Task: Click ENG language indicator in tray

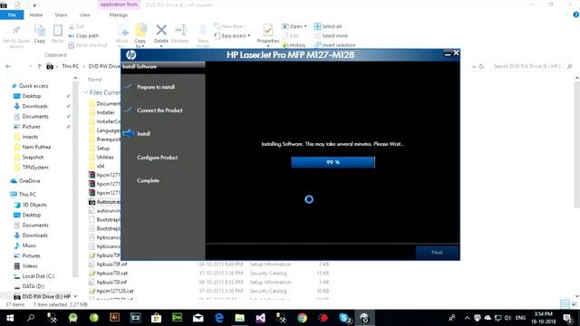Action: coord(520,318)
